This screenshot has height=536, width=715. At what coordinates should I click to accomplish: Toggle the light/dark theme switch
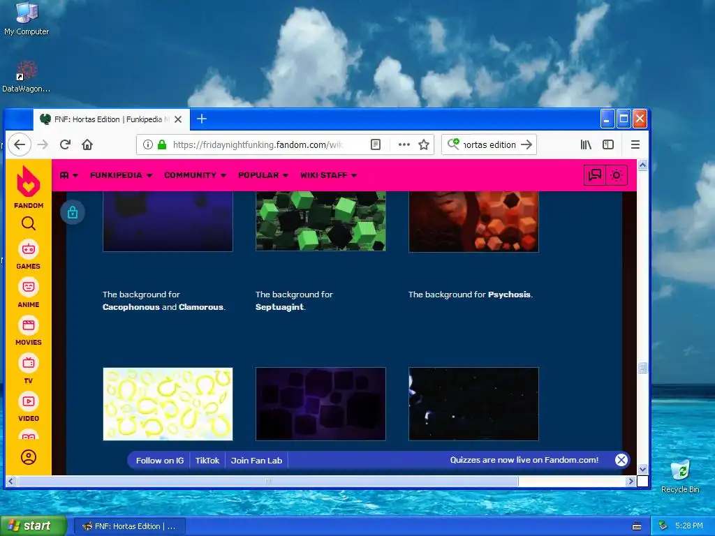617,175
